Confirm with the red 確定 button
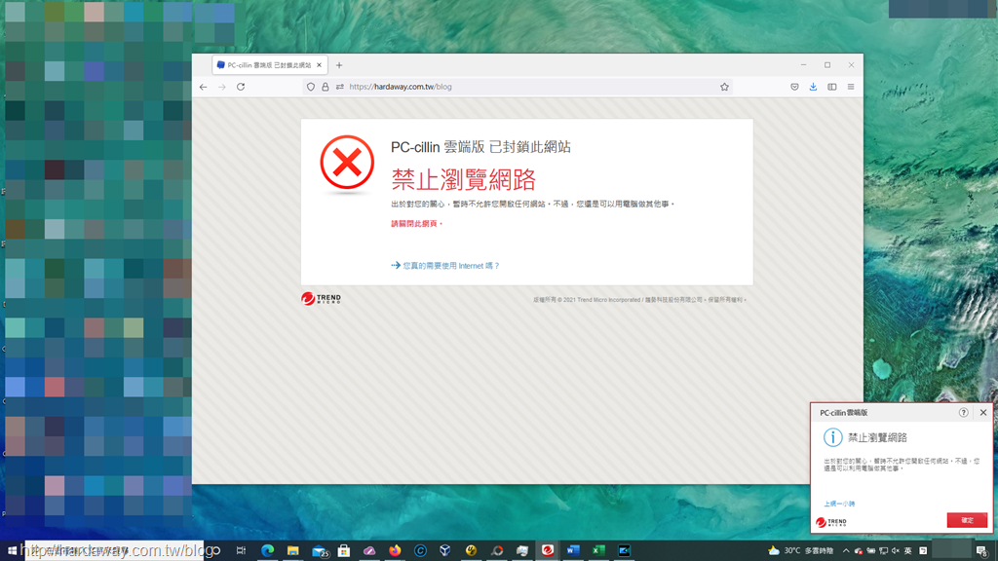 click(967, 520)
